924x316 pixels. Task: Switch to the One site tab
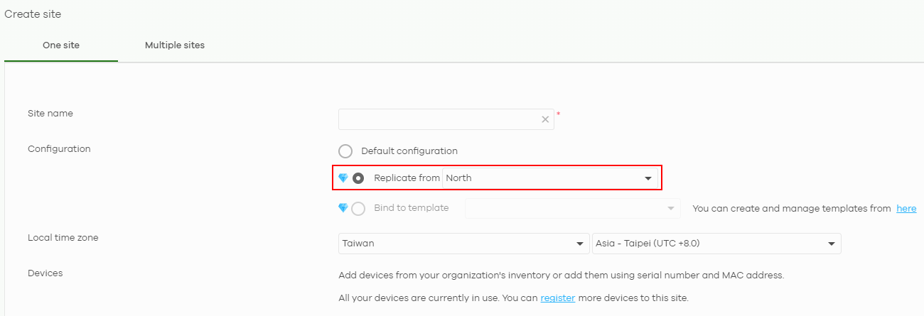pyautogui.click(x=61, y=45)
